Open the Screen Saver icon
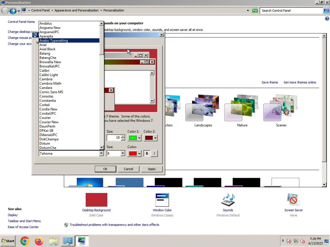The width and height of the screenshot is (330, 247). [x=293, y=200]
